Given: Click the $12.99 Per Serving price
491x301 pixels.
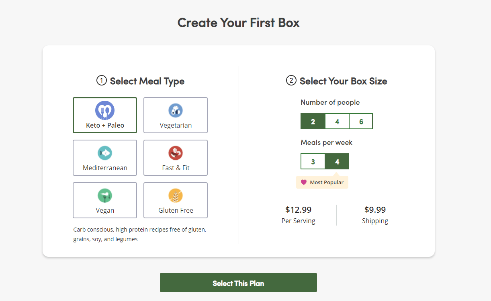Looking at the screenshot, I should (298, 210).
